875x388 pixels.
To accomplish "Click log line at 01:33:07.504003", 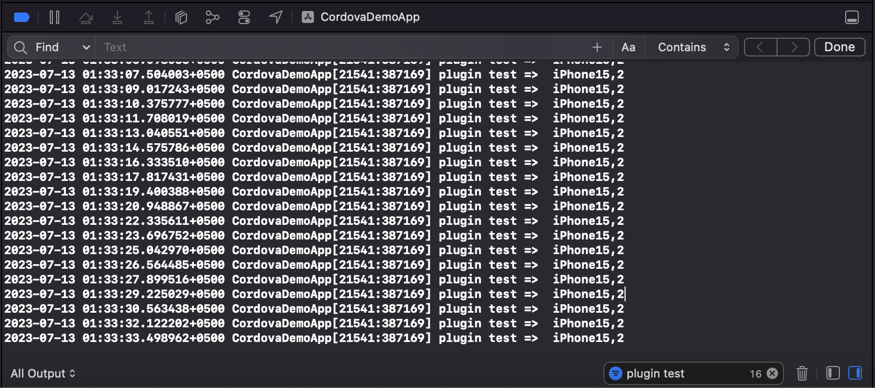I will pyautogui.click(x=314, y=75).
